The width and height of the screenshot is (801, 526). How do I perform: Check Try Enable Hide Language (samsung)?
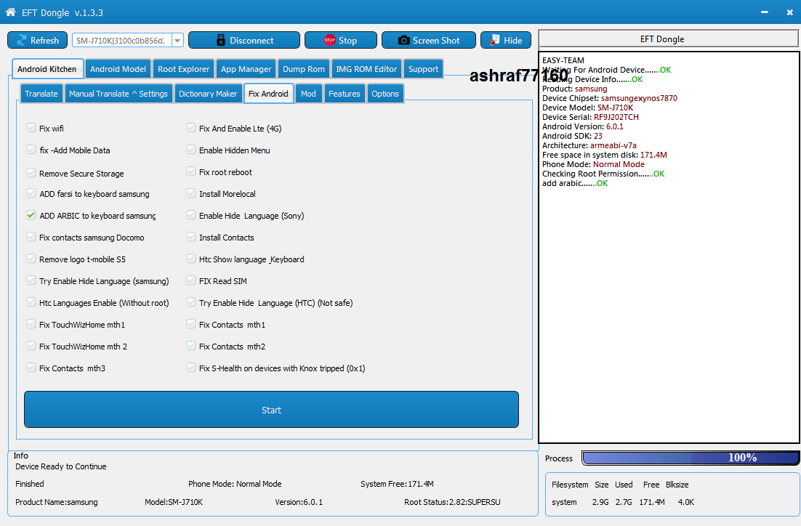click(x=31, y=280)
